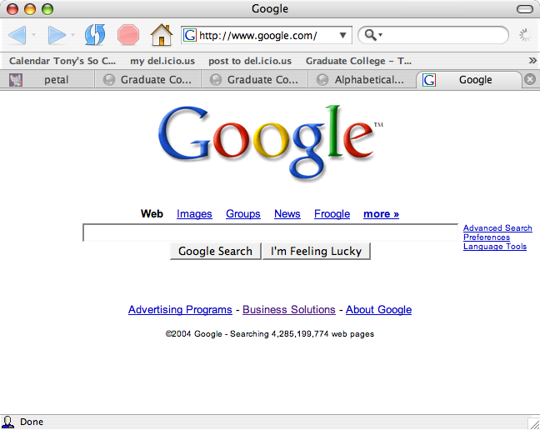Close the current tab with the X icon

tap(530, 80)
